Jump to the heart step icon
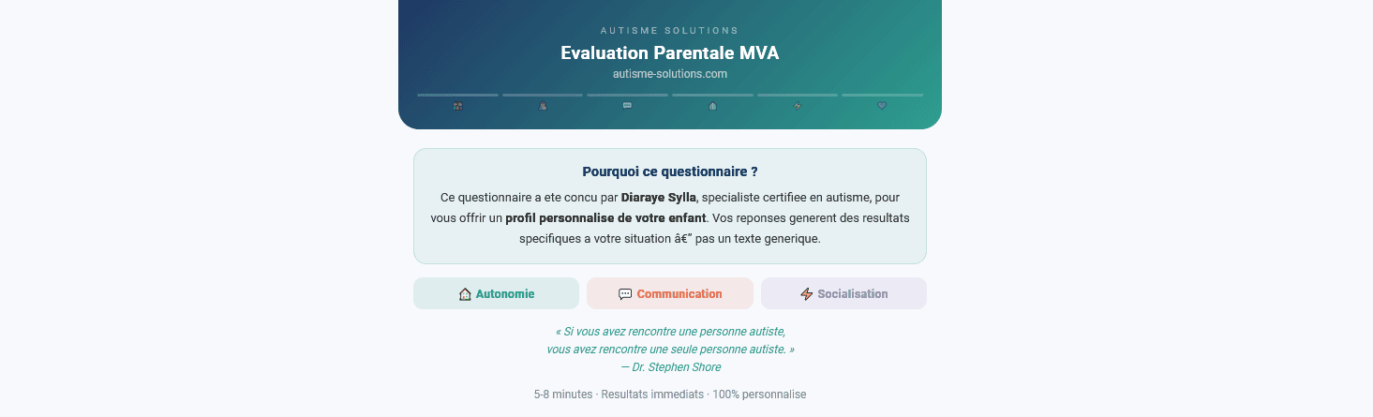This screenshot has width=1373, height=417. click(x=882, y=106)
